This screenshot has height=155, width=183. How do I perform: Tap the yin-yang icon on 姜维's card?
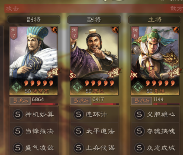pyautogui.click(x=176, y=30)
